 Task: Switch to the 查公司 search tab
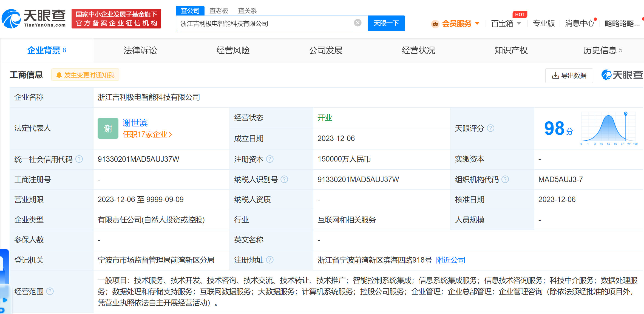190,11
